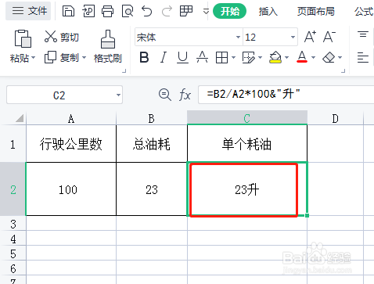Select cell A2 containing 100
374x284 pixels.
click(x=71, y=189)
